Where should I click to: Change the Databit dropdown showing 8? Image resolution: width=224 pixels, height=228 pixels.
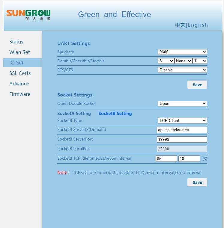[x=166, y=61]
